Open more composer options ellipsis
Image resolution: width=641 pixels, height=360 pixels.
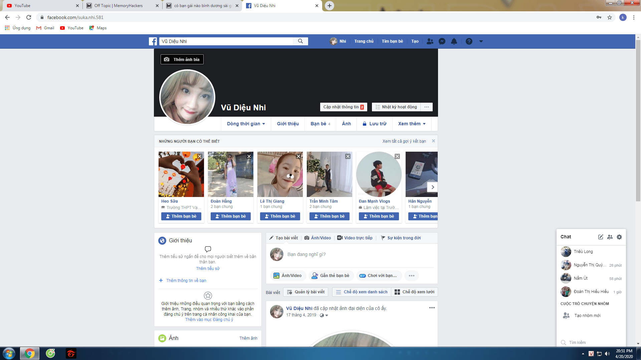[x=412, y=276]
